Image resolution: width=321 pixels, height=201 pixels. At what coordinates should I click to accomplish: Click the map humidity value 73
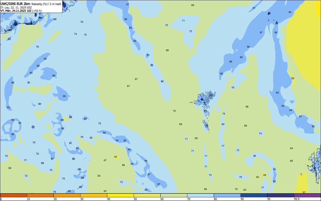tap(210, 175)
